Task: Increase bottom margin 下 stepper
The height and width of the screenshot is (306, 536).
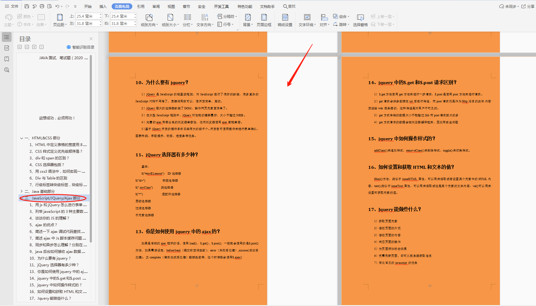Action: (135, 15)
